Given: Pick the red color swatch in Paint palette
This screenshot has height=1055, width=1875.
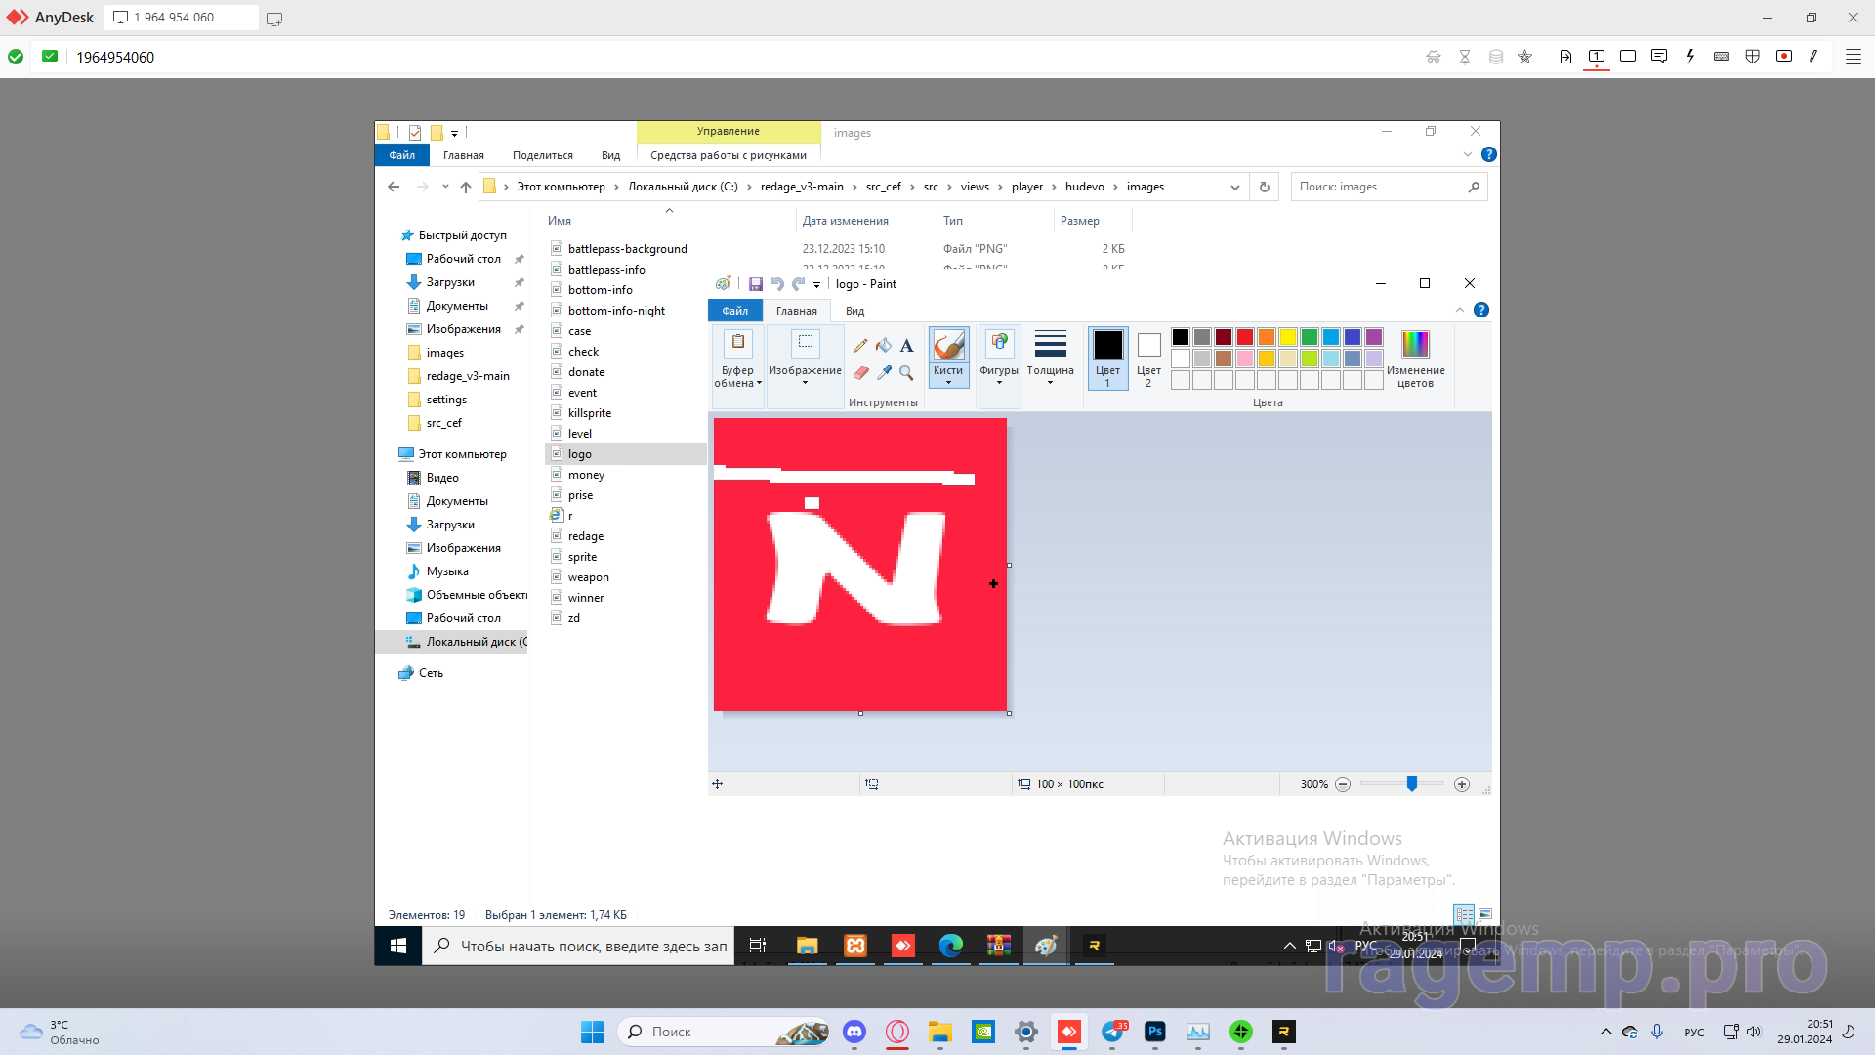Looking at the screenshot, I should point(1244,337).
